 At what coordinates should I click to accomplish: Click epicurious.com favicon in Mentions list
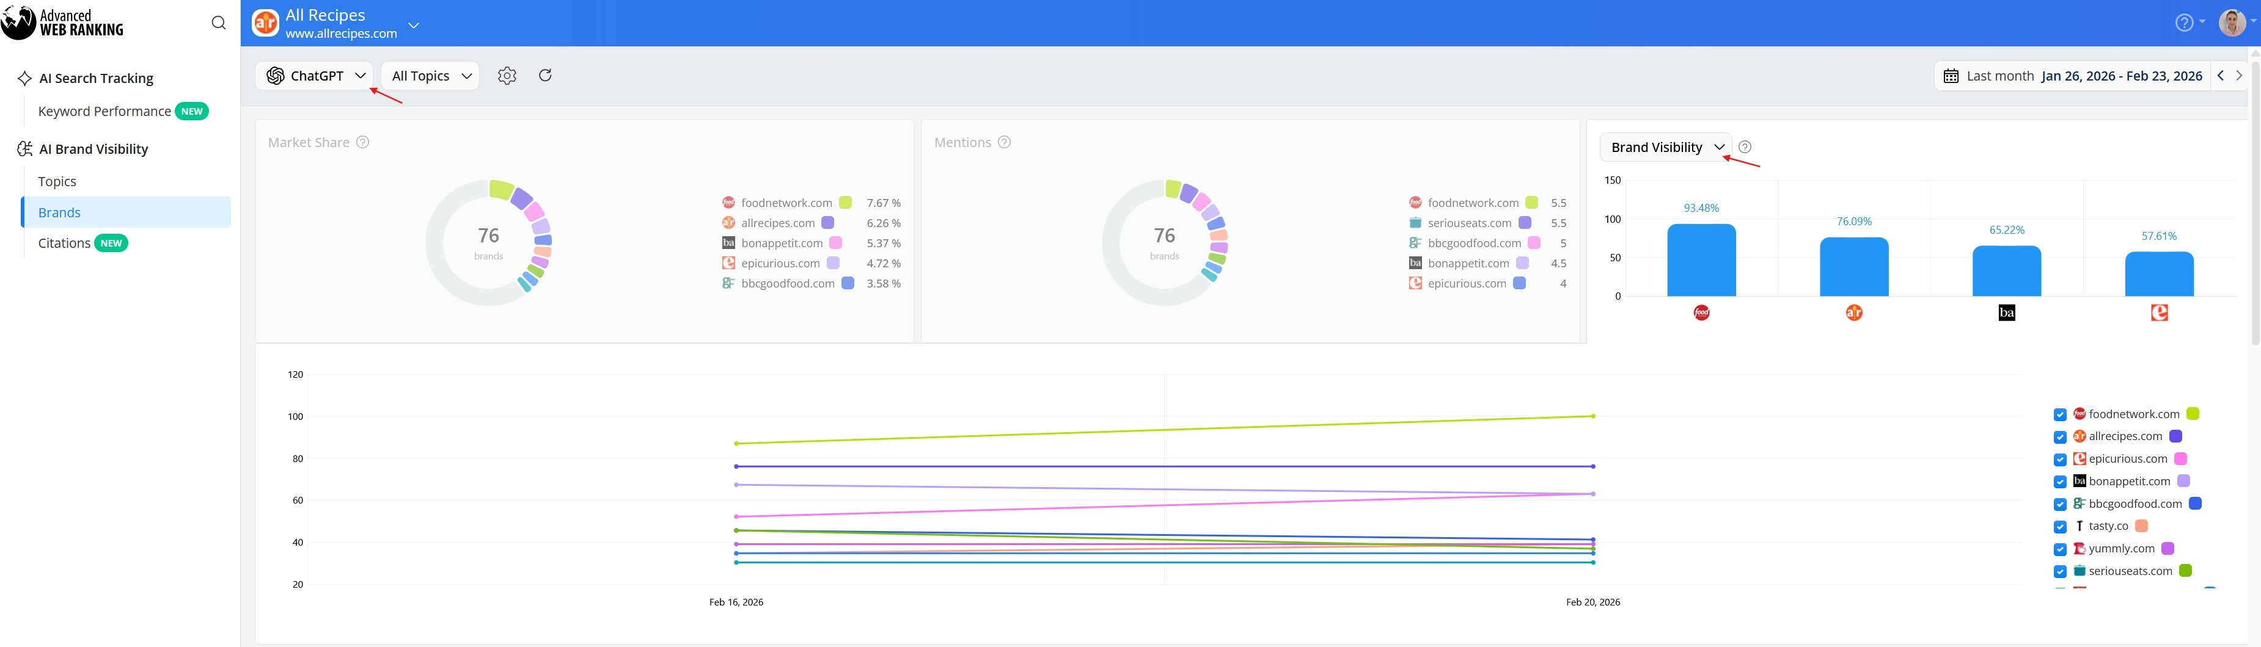click(1415, 283)
